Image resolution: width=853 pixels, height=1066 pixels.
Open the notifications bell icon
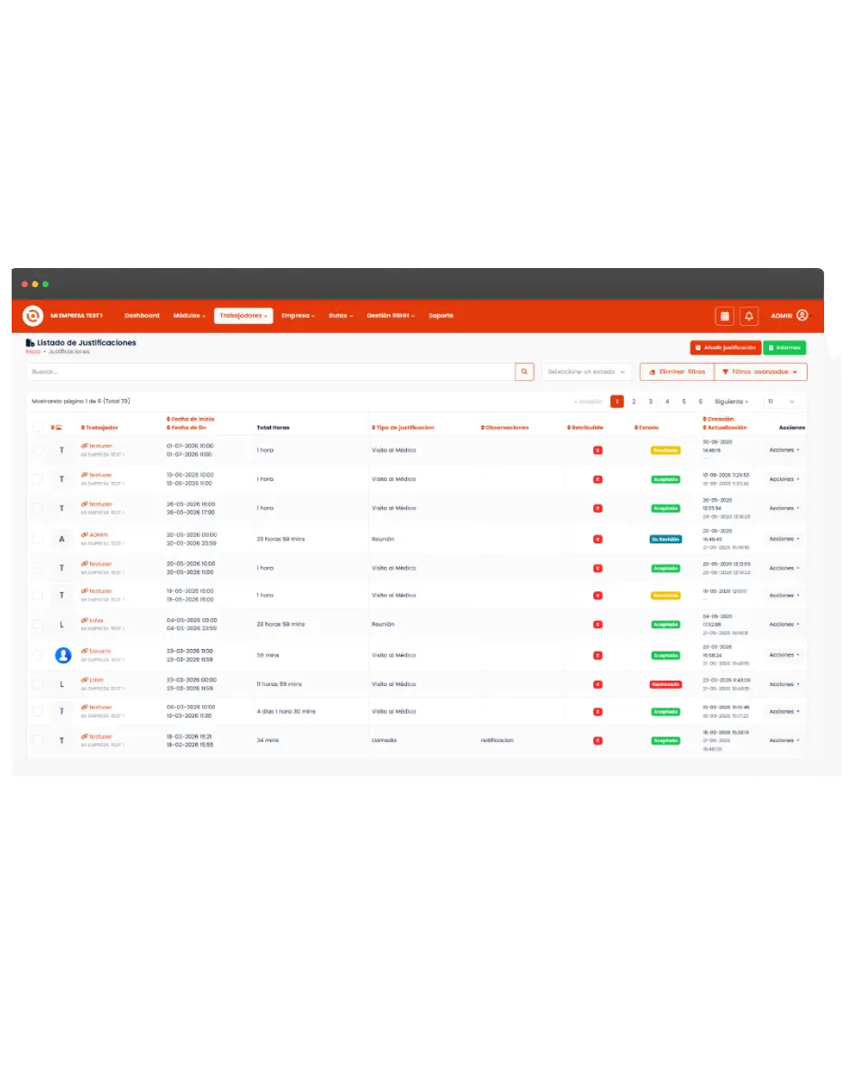coord(749,315)
